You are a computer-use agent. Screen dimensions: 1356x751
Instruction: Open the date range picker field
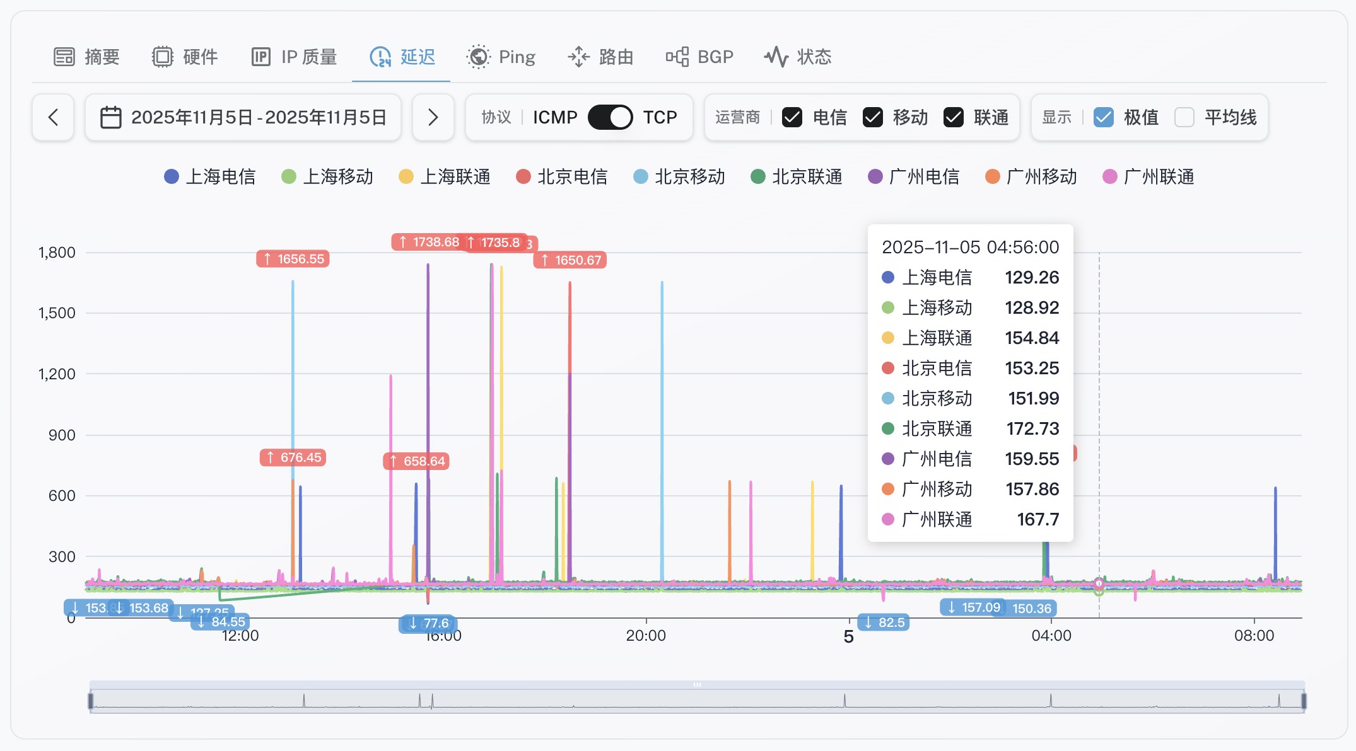click(x=259, y=117)
